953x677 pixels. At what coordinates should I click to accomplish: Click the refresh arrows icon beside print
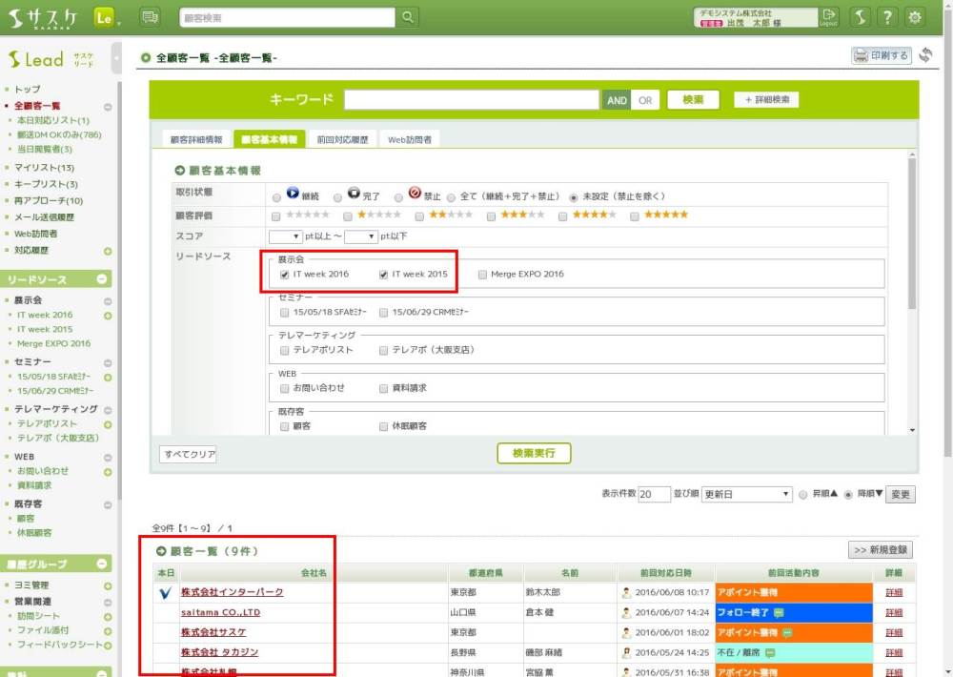pyautogui.click(x=925, y=56)
